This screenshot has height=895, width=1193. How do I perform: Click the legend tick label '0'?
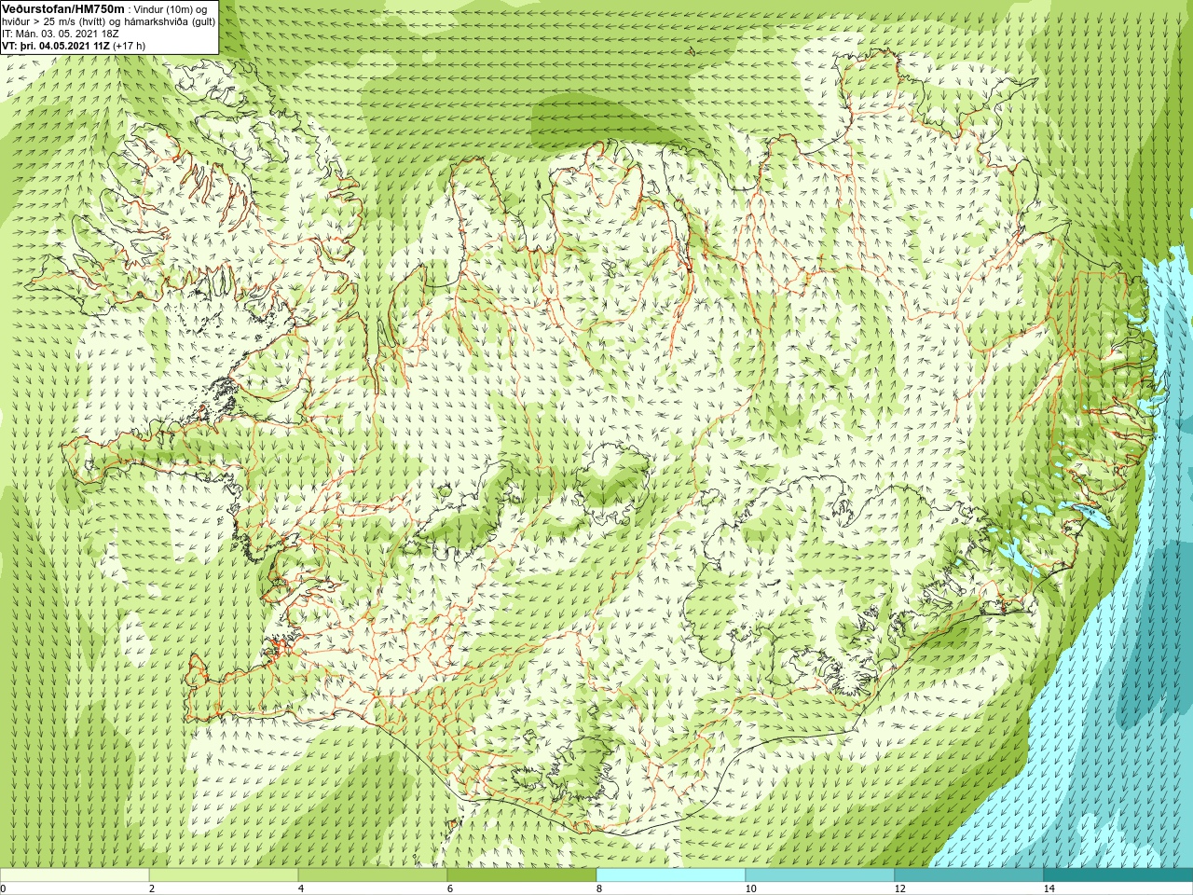click(x=4, y=888)
